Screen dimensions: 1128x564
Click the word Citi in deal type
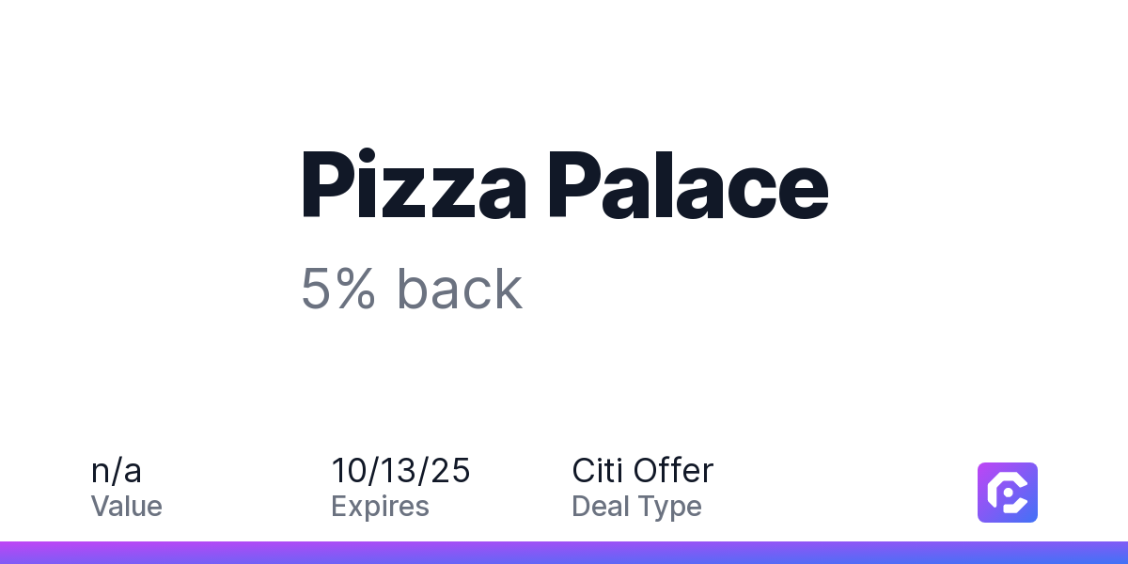[597, 470]
